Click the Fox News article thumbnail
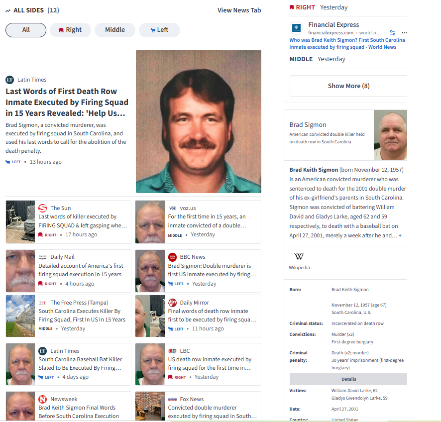Image resolution: width=441 pixels, height=422 pixels. coord(150,406)
